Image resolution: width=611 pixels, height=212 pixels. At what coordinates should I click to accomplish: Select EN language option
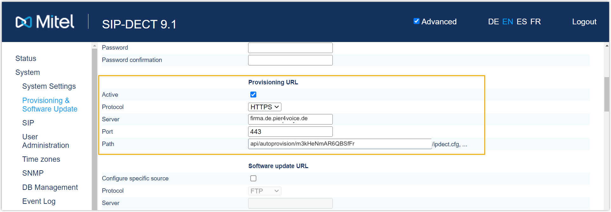(507, 22)
